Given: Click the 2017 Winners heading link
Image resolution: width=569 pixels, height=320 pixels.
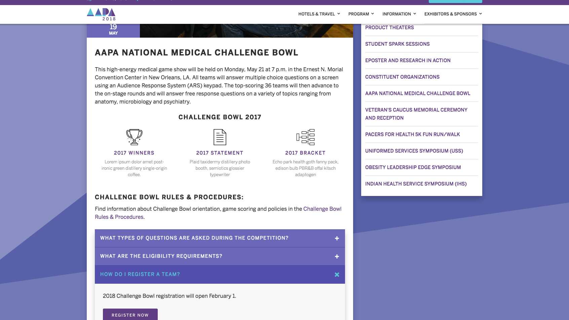Looking at the screenshot, I should (x=134, y=153).
